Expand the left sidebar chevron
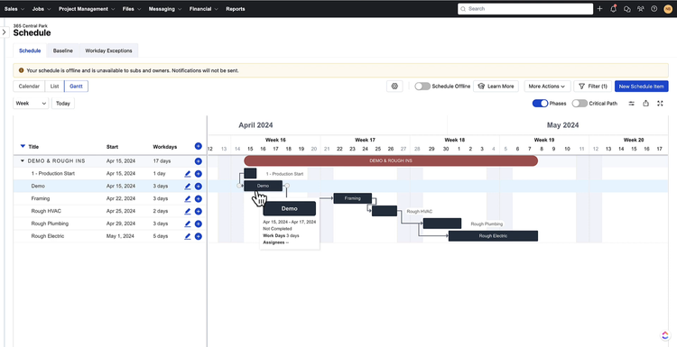The width and height of the screenshot is (677, 347). (4, 32)
